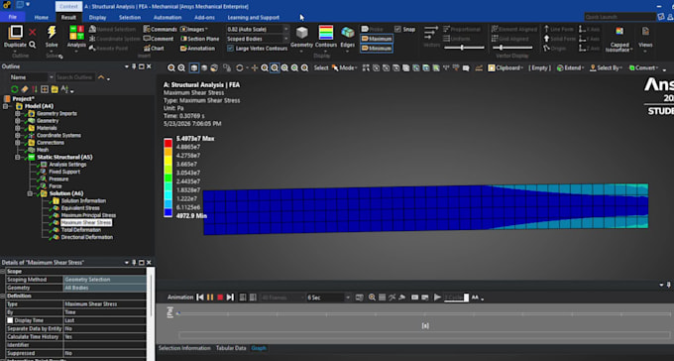Click the Solve lightning bolt icon
This screenshot has height=361, width=674.
coord(52,33)
